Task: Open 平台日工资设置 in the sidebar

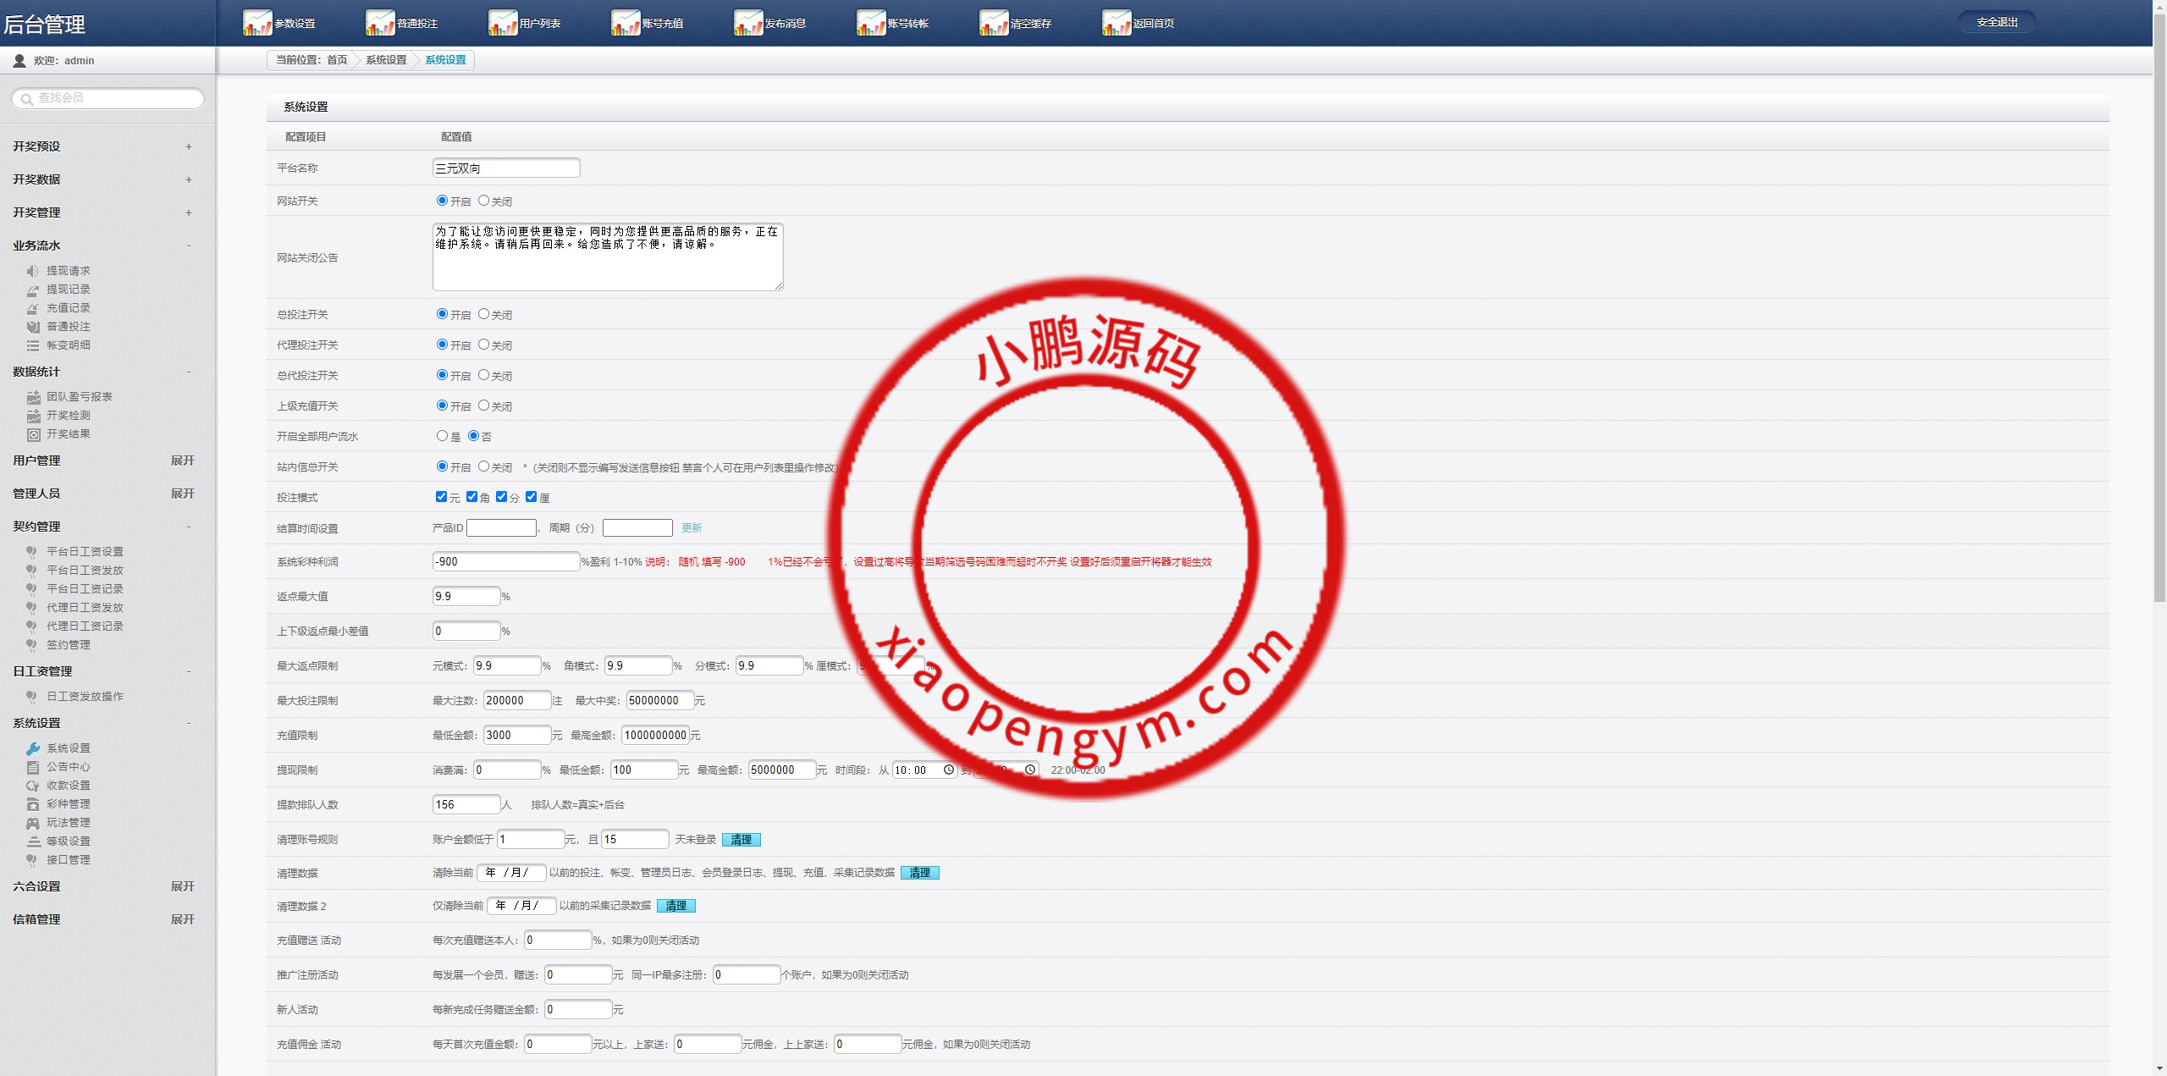Action: point(85,552)
